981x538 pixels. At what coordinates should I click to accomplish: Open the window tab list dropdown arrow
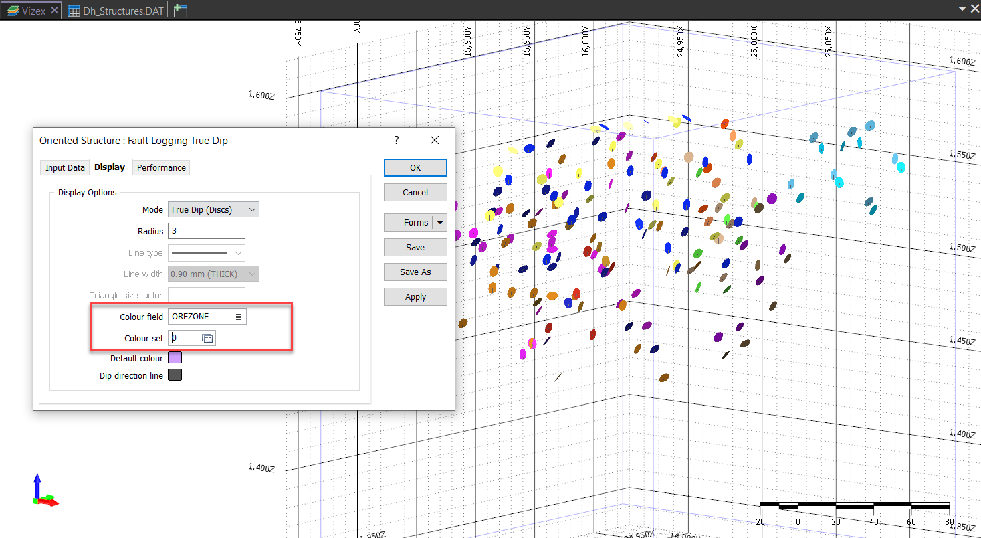click(962, 9)
